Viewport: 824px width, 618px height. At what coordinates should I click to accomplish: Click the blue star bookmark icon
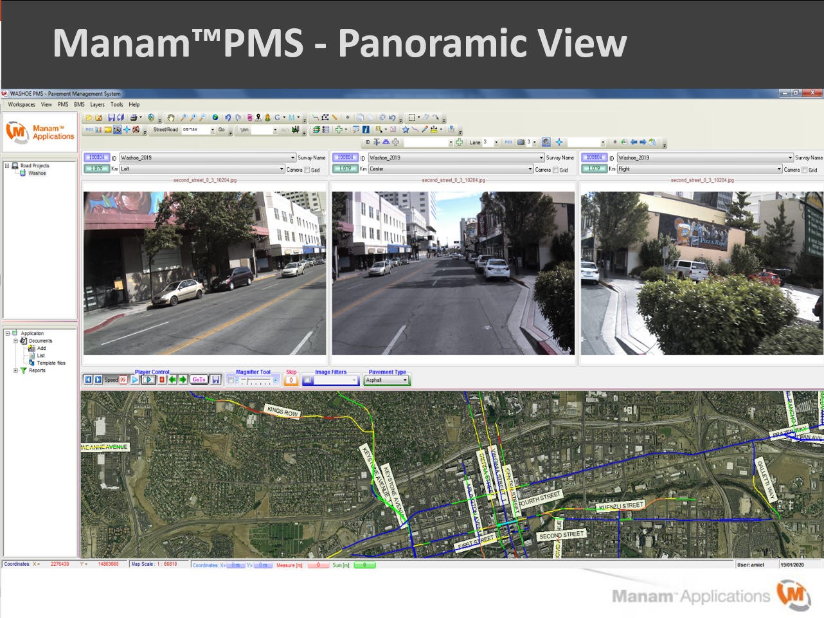click(x=406, y=129)
